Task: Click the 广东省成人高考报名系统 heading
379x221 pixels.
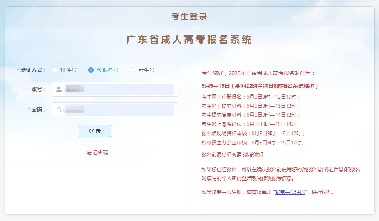Action: click(189, 40)
